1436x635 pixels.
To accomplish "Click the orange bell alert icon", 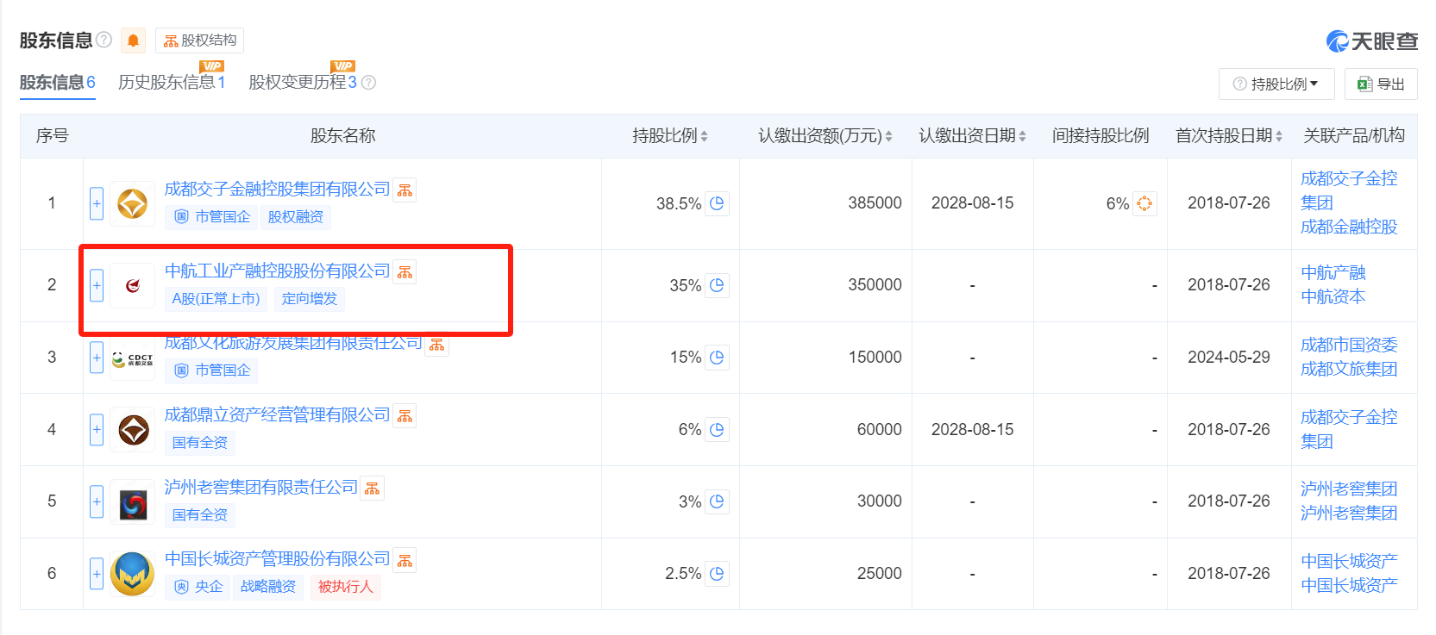I will [x=133, y=40].
